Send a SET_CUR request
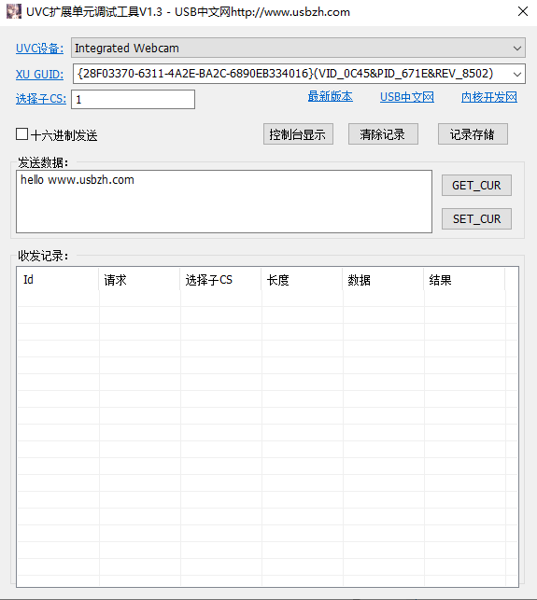This screenshot has height=600, width=537. tap(476, 219)
